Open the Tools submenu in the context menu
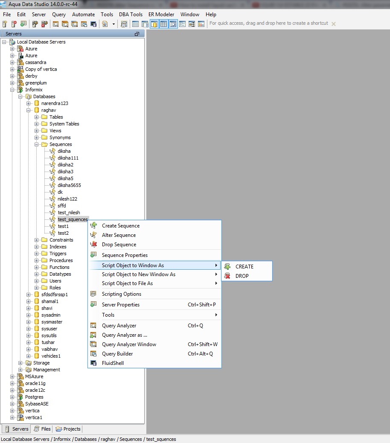Screen dimensions: 390x443 coord(154,315)
